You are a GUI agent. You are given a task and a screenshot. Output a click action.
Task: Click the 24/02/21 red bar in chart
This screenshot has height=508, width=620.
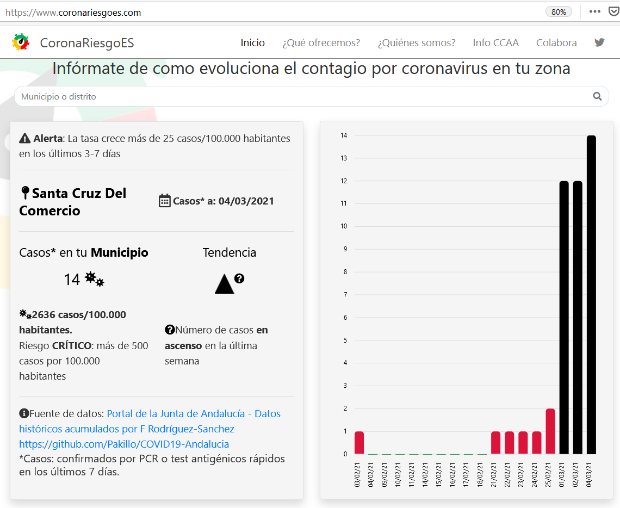pos(537,443)
